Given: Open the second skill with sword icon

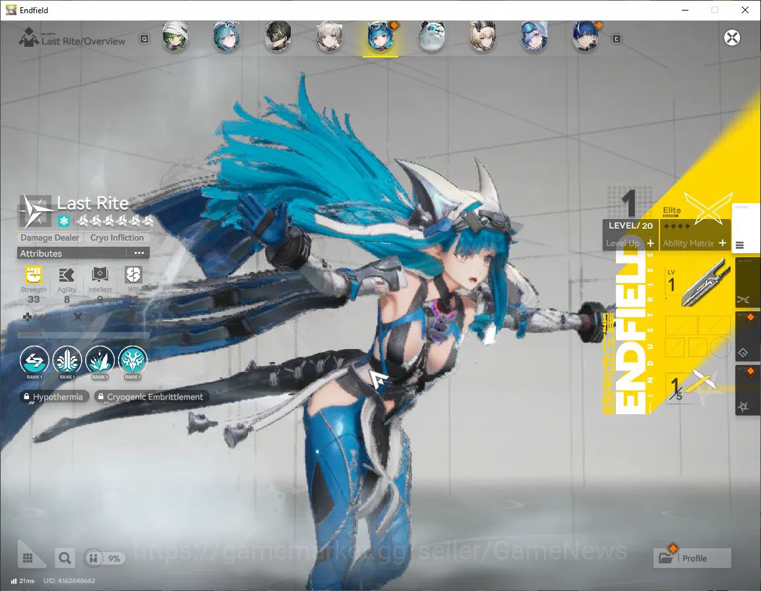Looking at the screenshot, I should (x=67, y=360).
